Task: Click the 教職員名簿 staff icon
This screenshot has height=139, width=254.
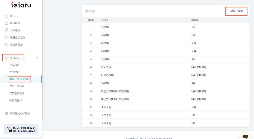Action: click(7, 44)
